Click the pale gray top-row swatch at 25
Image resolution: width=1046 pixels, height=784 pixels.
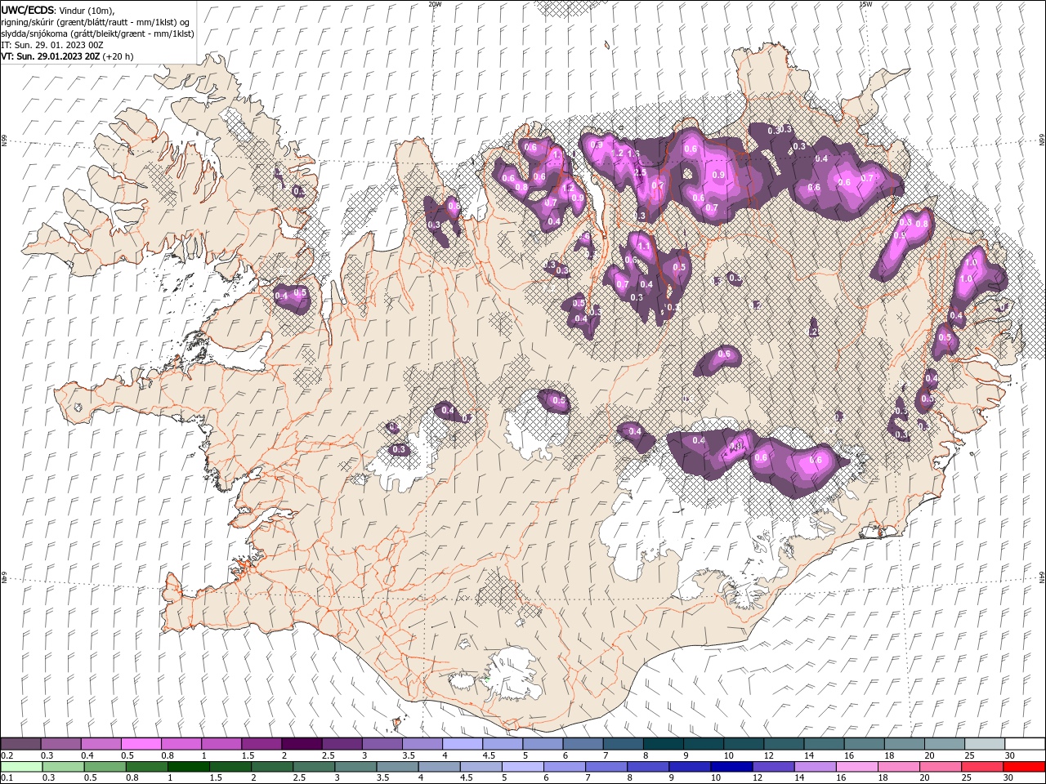point(985,744)
